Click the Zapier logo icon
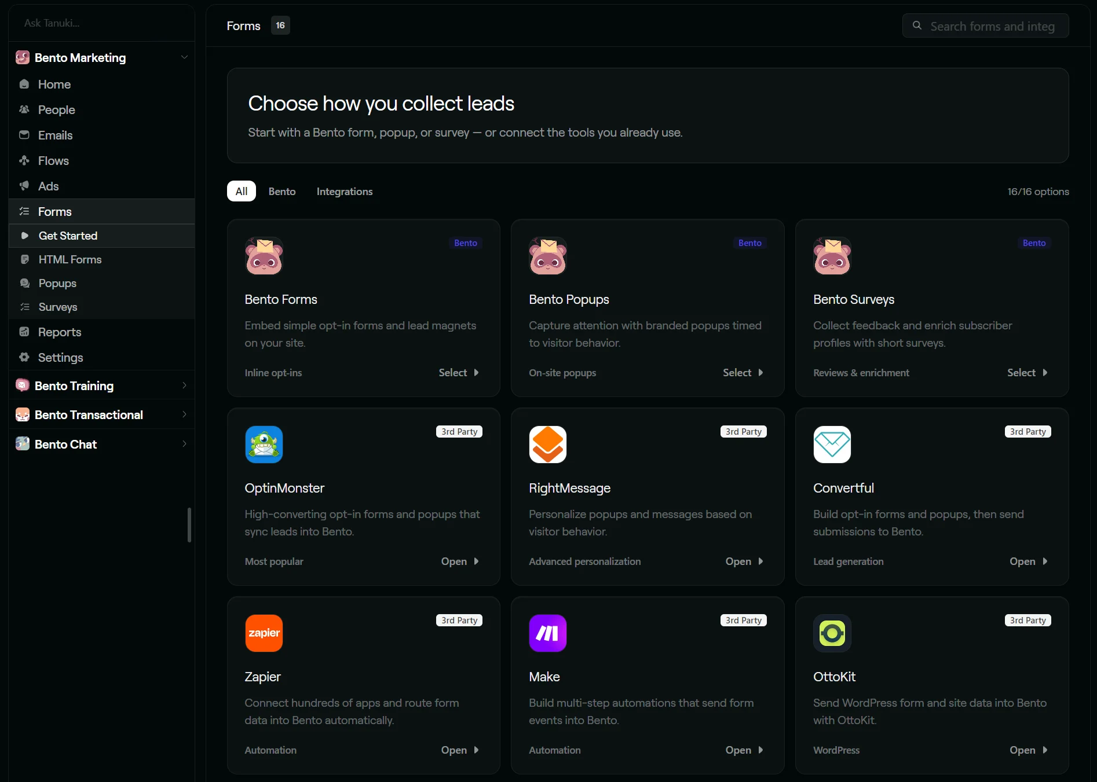1097x782 pixels. tap(264, 633)
